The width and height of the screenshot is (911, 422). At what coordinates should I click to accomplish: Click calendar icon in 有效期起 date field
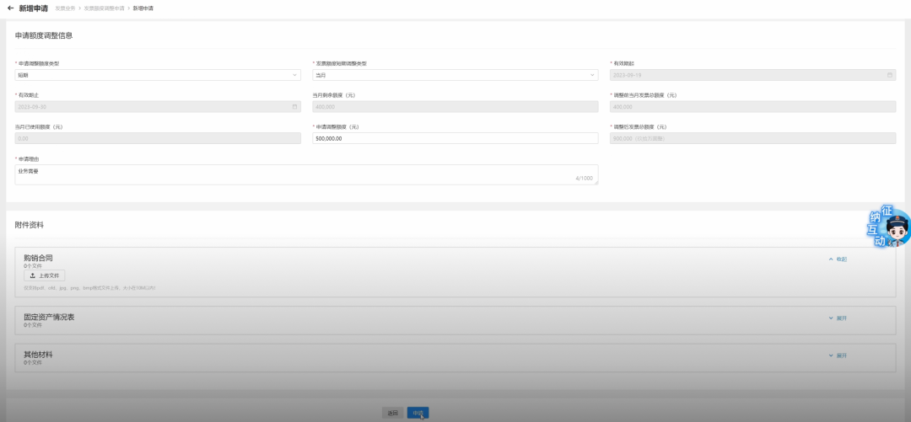(x=890, y=75)
